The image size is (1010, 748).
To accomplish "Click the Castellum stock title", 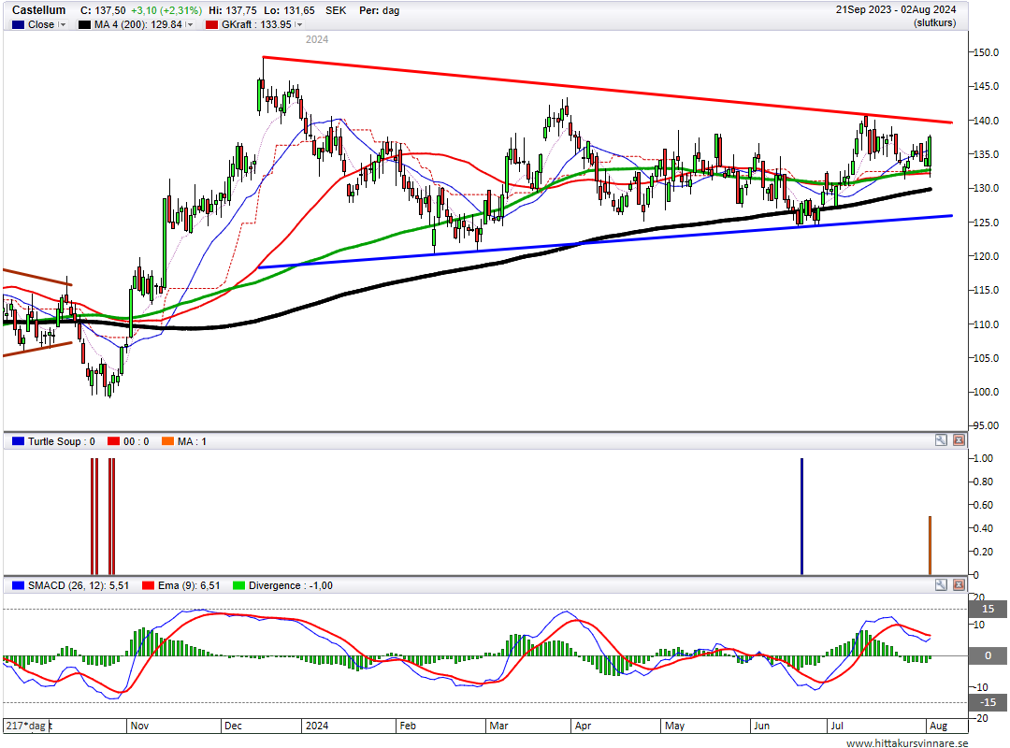I will (x=38, y=10).
